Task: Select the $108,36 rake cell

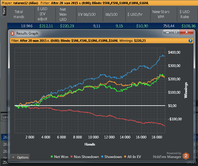Action: (189, 26)
